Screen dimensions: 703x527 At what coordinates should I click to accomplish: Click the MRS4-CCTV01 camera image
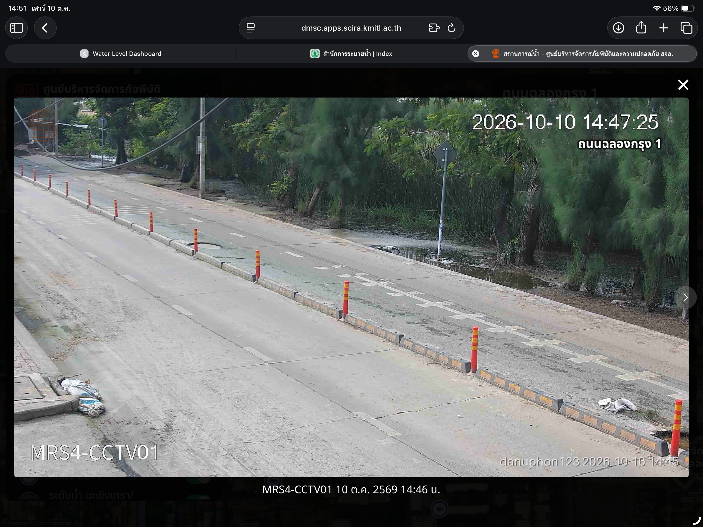(x=351, y=287)
